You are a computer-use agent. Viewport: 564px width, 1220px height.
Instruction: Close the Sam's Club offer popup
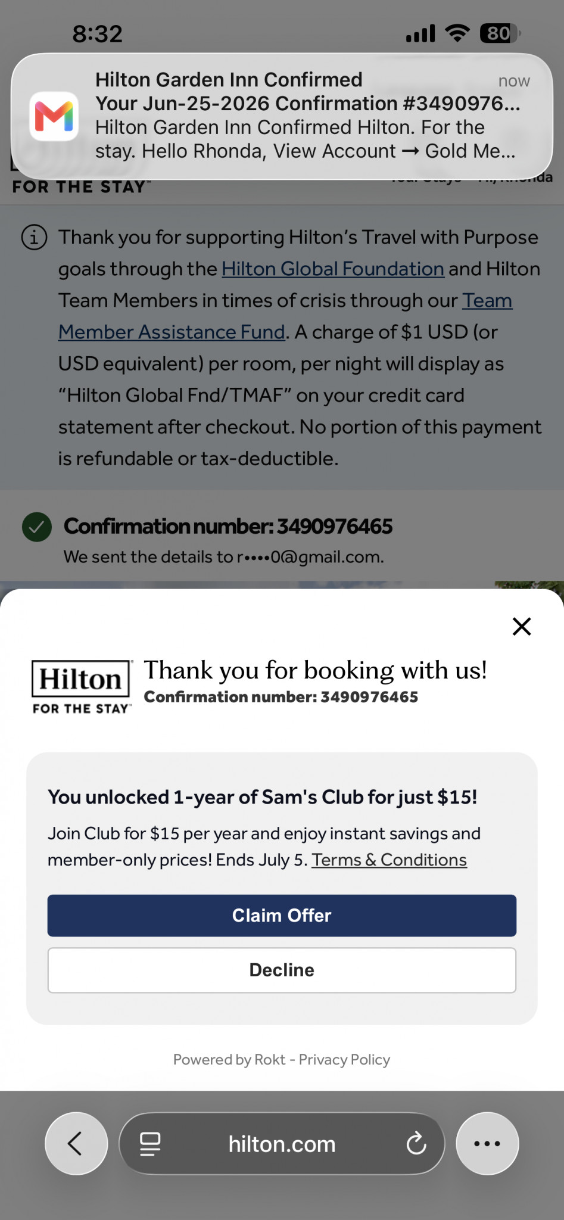tap(522, 626)
